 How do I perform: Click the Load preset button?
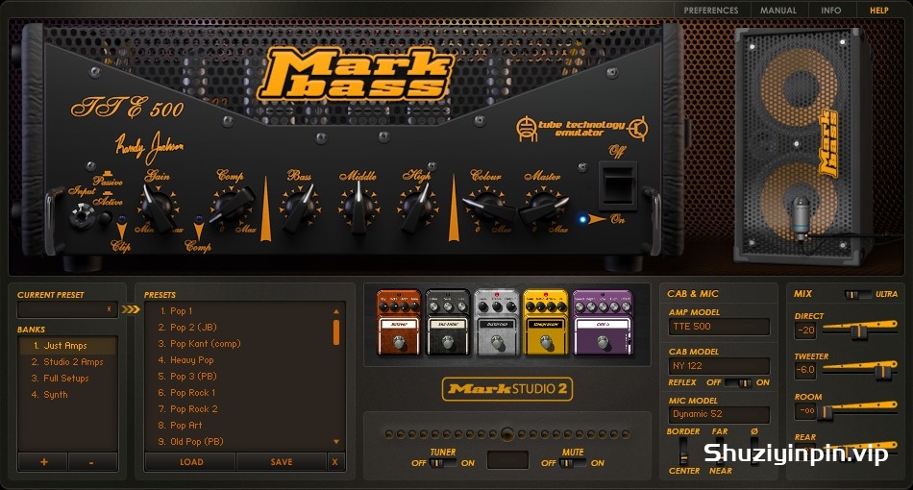pos(191,462)
